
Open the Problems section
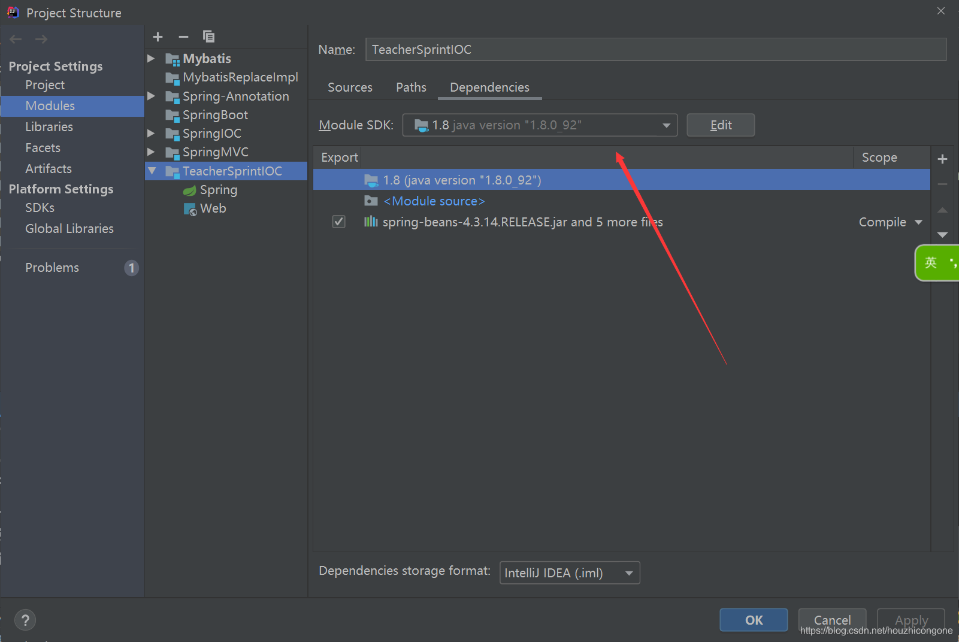pyautogui.click(x=52, y=268)
